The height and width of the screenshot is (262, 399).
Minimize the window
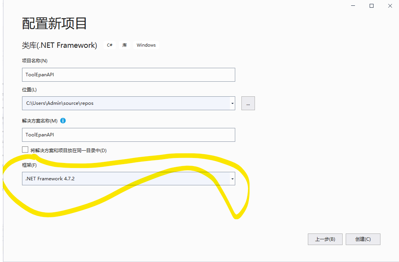point(353,6)
